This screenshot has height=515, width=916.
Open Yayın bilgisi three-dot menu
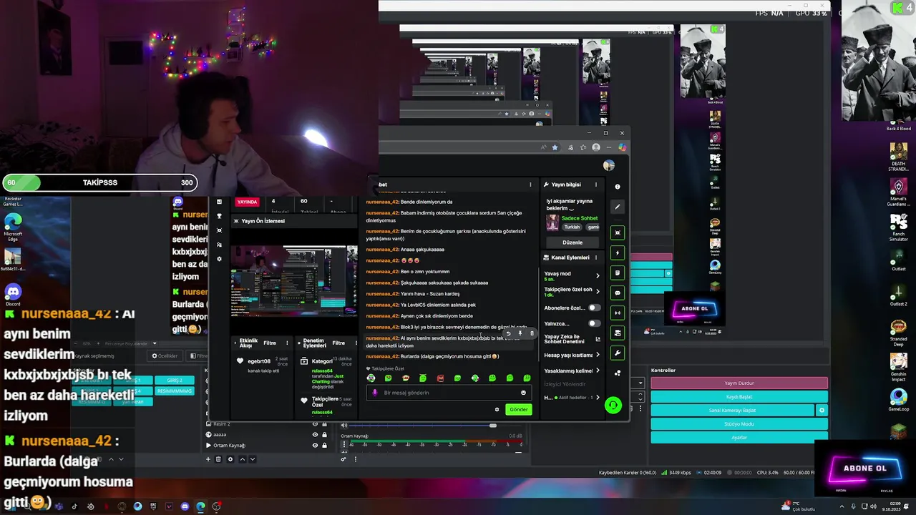[x=595, y=185]
